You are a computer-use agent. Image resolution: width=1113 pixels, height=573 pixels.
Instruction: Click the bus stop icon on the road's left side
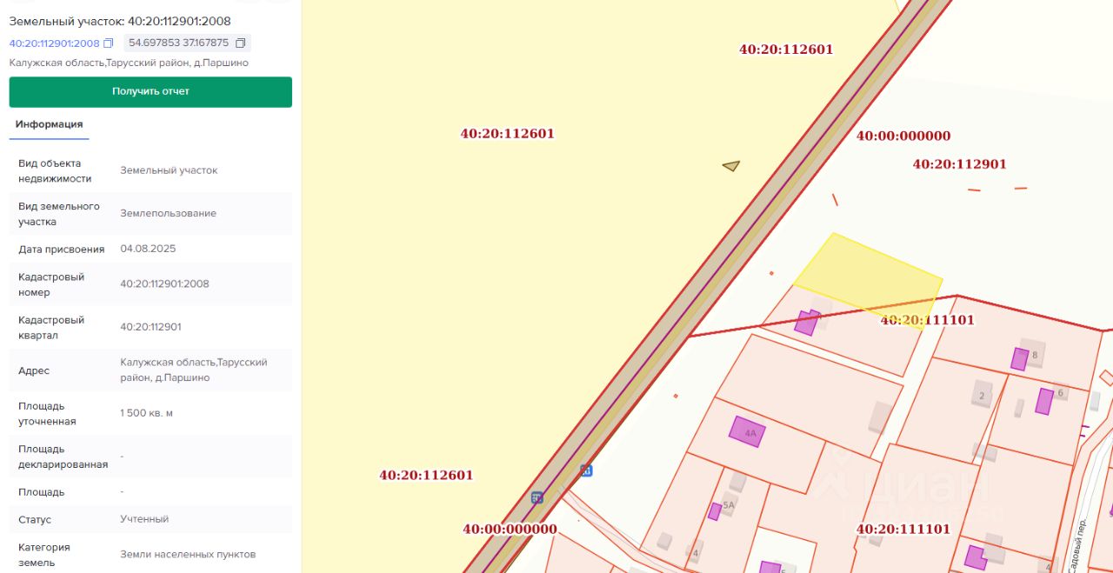537,497
